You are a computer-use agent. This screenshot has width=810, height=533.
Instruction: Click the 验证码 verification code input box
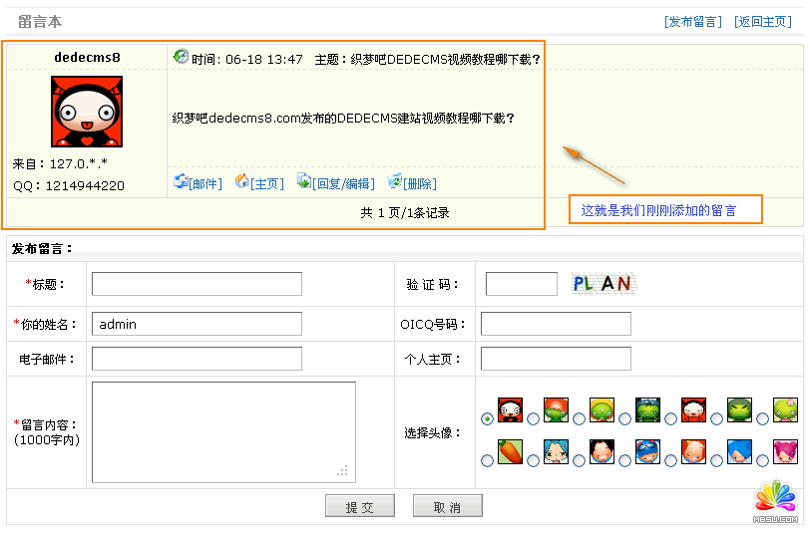(x=521, y=284)
